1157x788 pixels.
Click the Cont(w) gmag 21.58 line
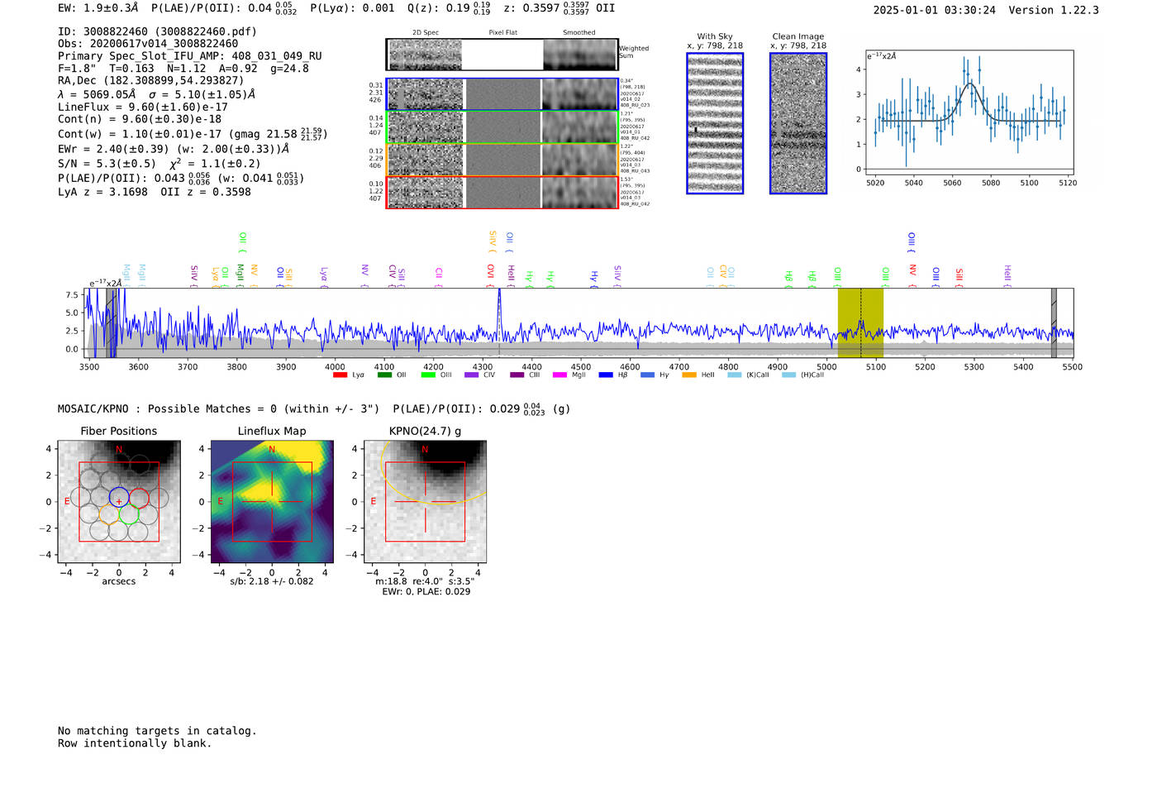[x=193, y=133]
